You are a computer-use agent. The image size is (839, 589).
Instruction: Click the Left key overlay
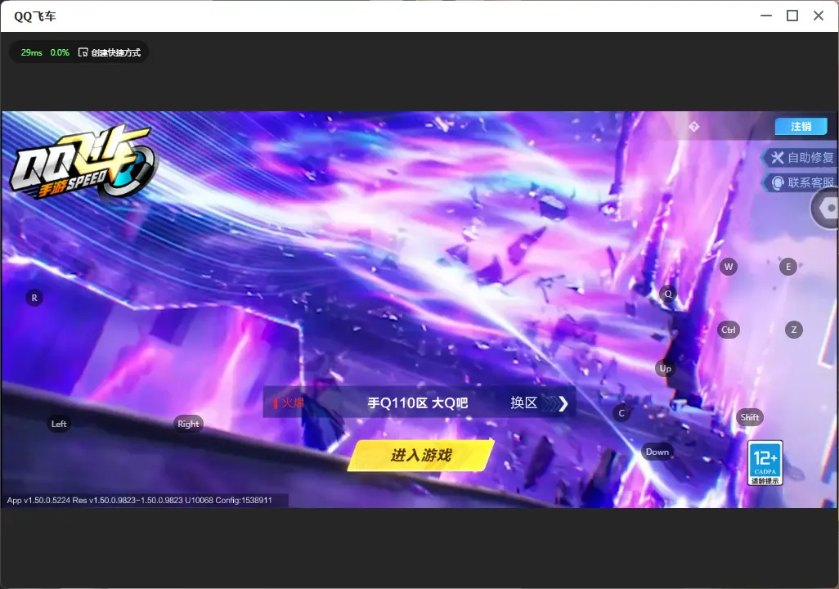[59, 424]
